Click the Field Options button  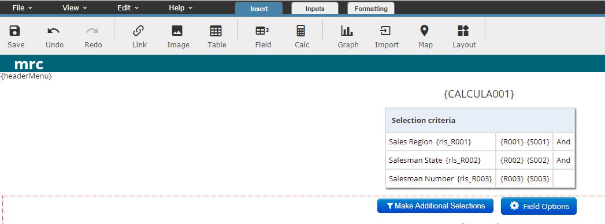click(539, 206)
